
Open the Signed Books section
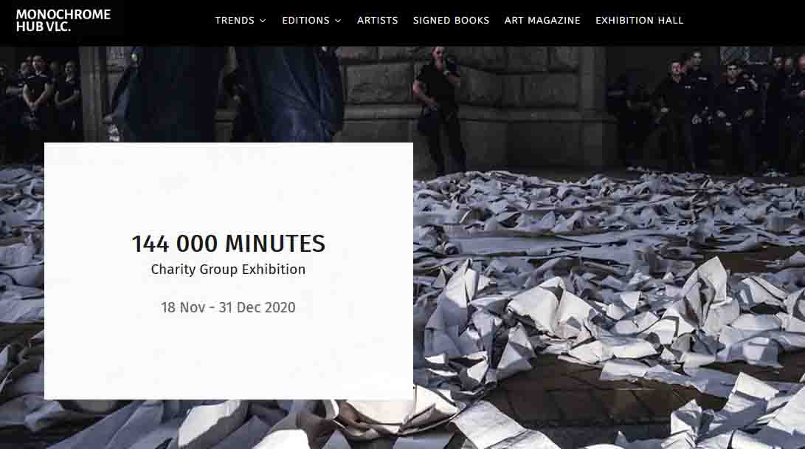click(x=451, y=21)
